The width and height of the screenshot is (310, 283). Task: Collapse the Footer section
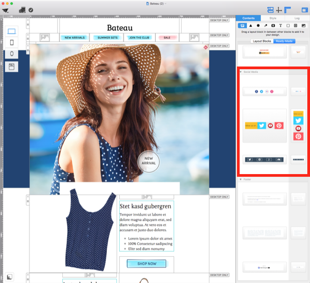(241, 179)
